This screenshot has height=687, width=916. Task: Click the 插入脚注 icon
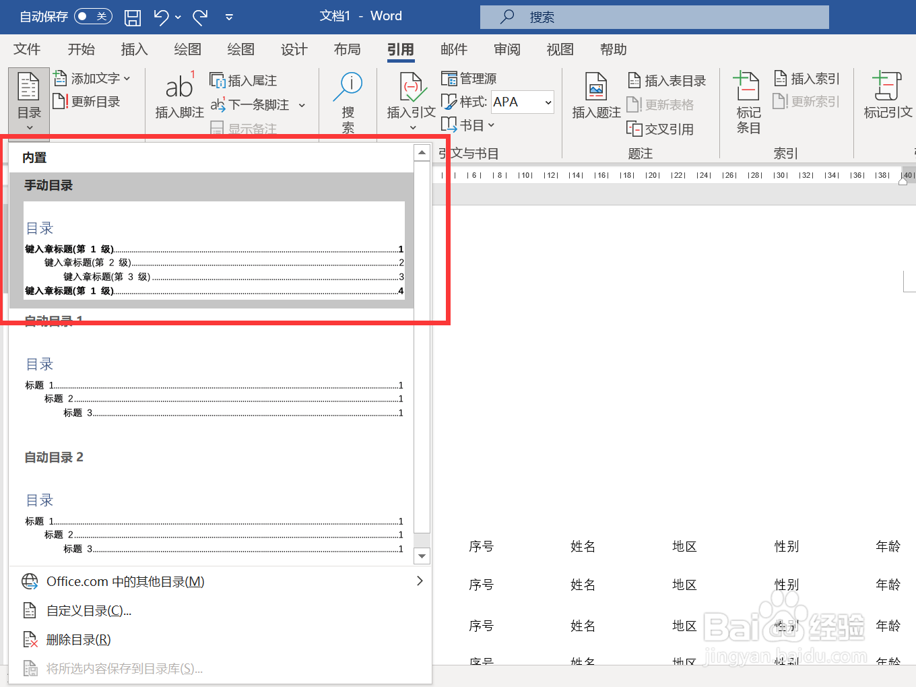(179, 94)
